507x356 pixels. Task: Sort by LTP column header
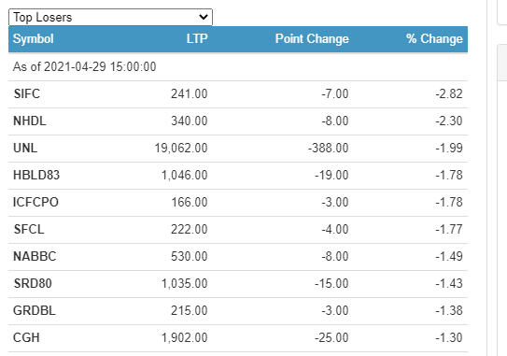[197, 39]
